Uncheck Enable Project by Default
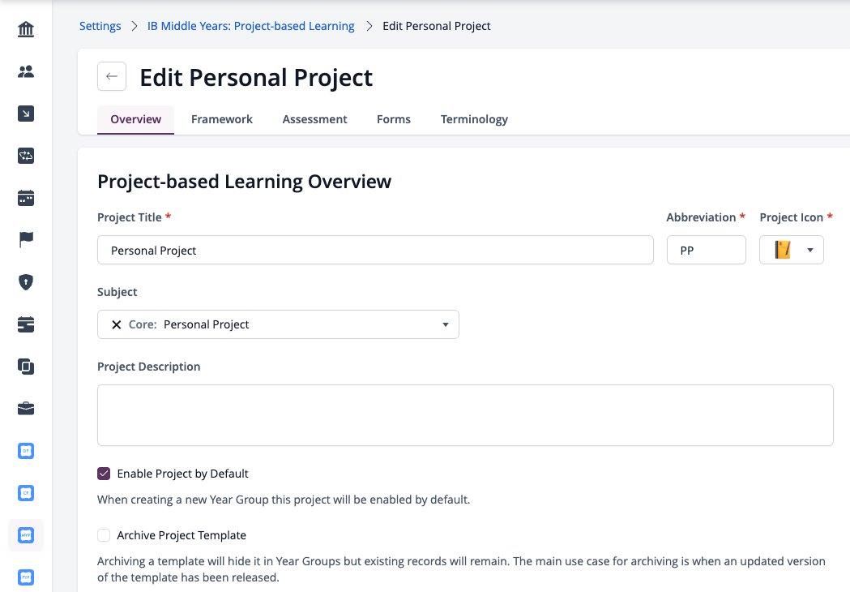Image resolution: width=850 pixels, height=592 pixels. click(x=104, y=474)
